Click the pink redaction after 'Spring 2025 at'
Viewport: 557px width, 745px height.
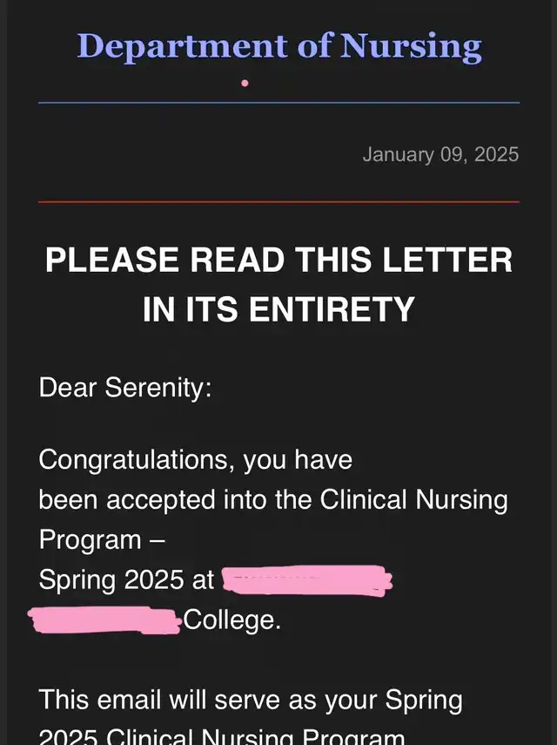[x=307, y=580]
